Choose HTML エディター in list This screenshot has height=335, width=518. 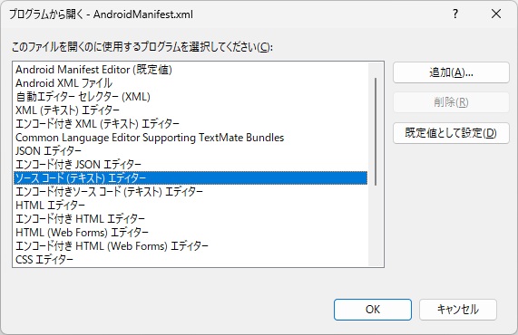(x=191, y=206)
